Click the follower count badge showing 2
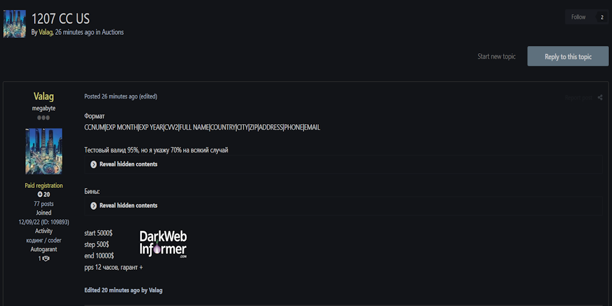612x306 pixels. [602, 18]
